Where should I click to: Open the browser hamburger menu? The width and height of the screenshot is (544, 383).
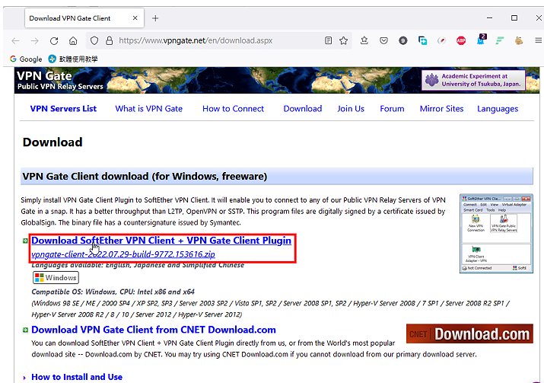click(x=538, y=40)
